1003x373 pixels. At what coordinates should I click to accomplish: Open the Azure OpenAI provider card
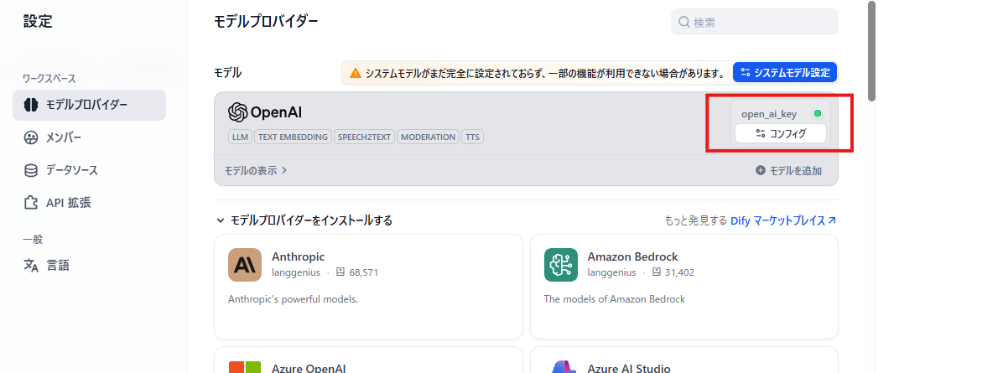[368, 360]
